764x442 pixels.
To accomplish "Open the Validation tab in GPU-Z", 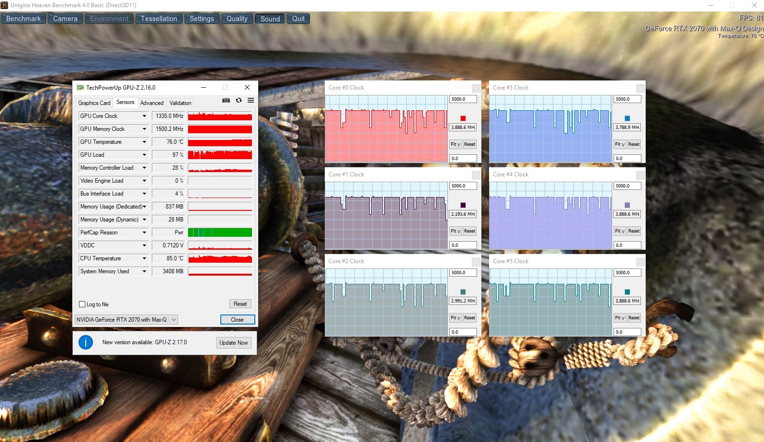I will 180,103.
